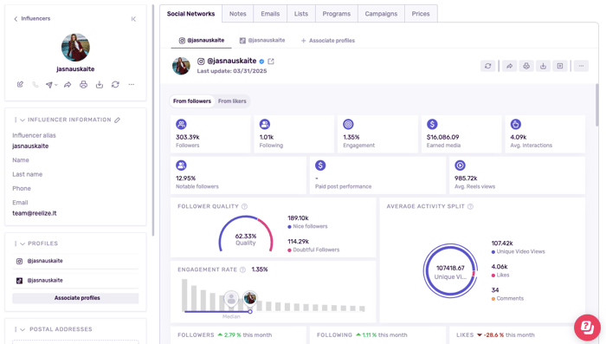Open the more options ellipsis in header
This screenshot has height=344, width=606.
[x=581, y=66]
